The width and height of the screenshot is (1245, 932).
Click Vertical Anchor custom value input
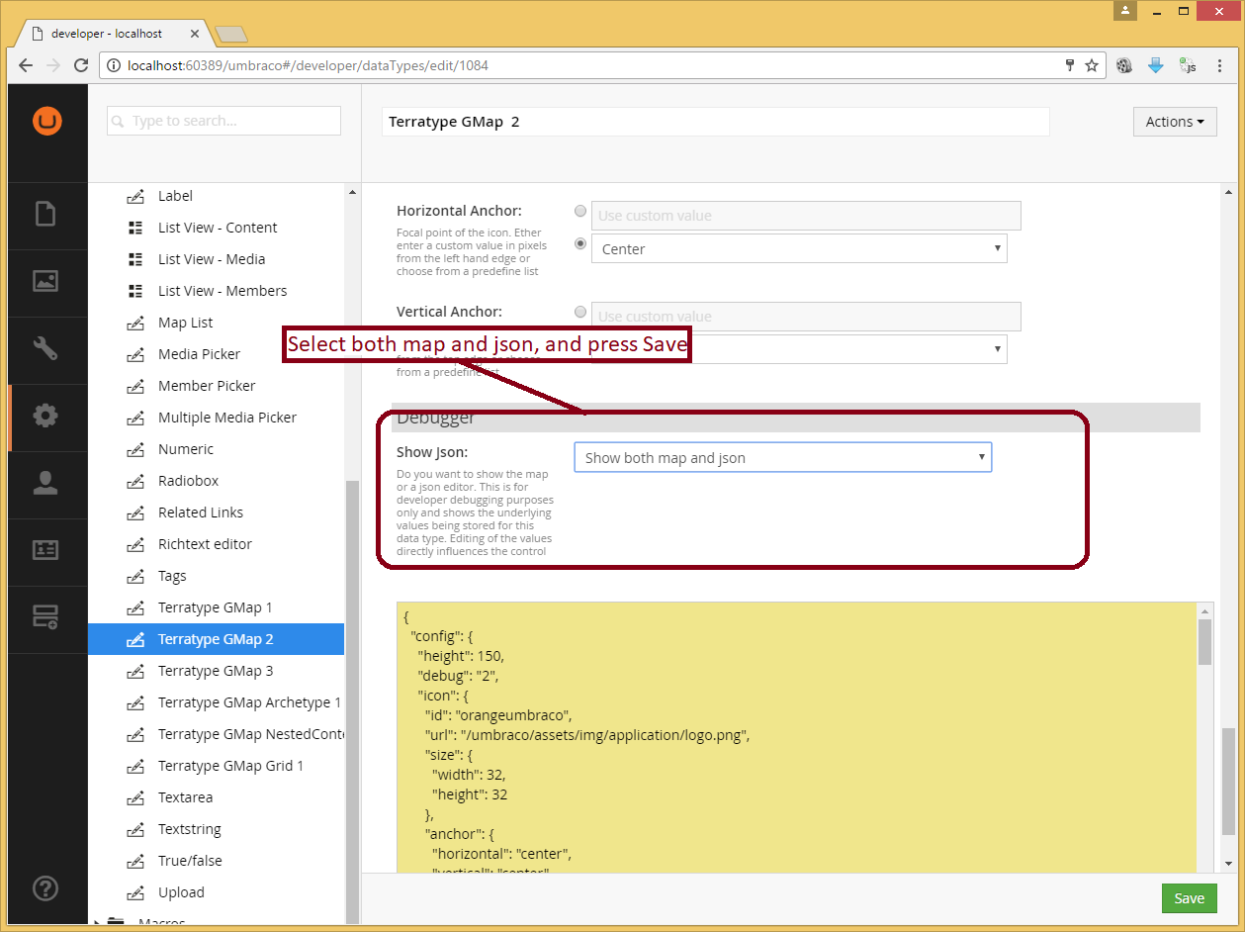[x=806, y=317]
